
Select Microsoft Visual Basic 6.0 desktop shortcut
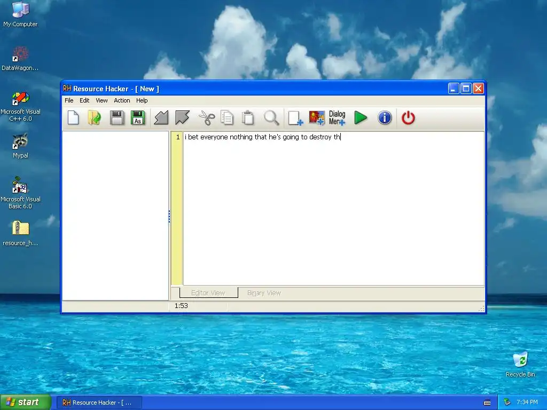tap(20, 193)
